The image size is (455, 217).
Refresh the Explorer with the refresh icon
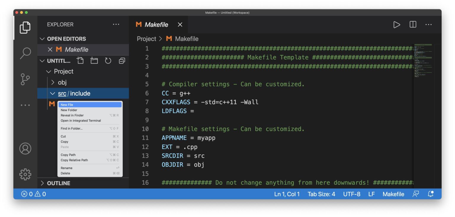108,60
